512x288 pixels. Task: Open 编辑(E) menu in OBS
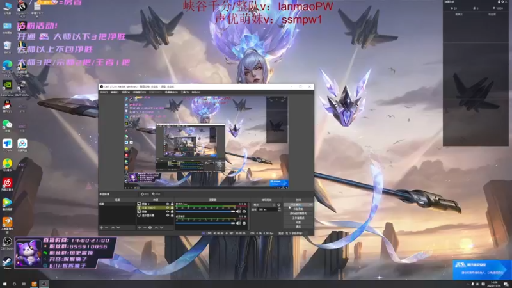[115, 92]
